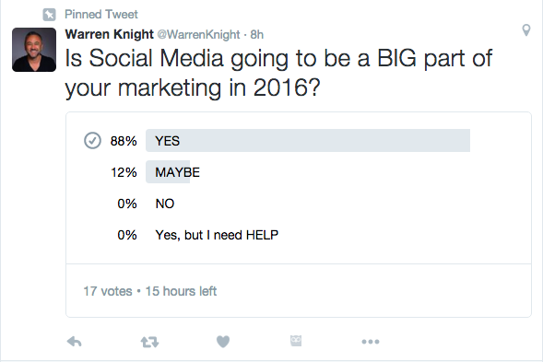Image resolution: width=543 pixels, height=362 pixels.
Task: Retweet this poll tweet
Action: click(x=149, y=342)
